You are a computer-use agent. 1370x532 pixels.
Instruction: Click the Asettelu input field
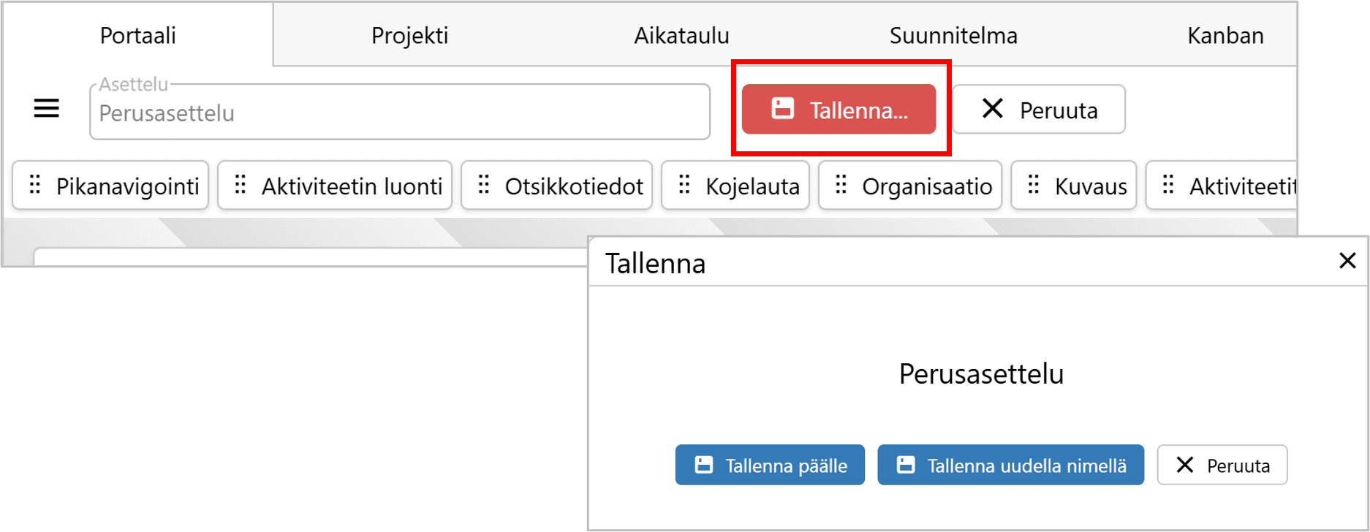coord(399,113)
